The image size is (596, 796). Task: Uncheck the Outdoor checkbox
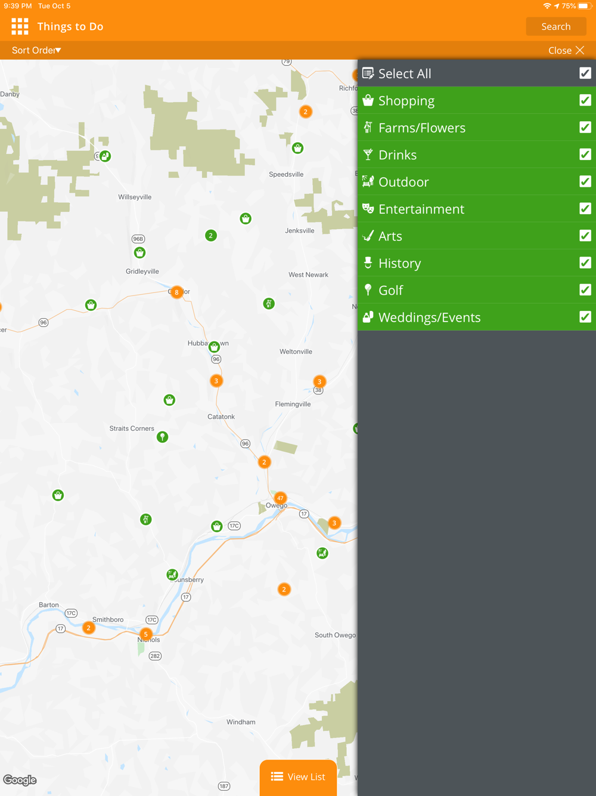point(585,181)
